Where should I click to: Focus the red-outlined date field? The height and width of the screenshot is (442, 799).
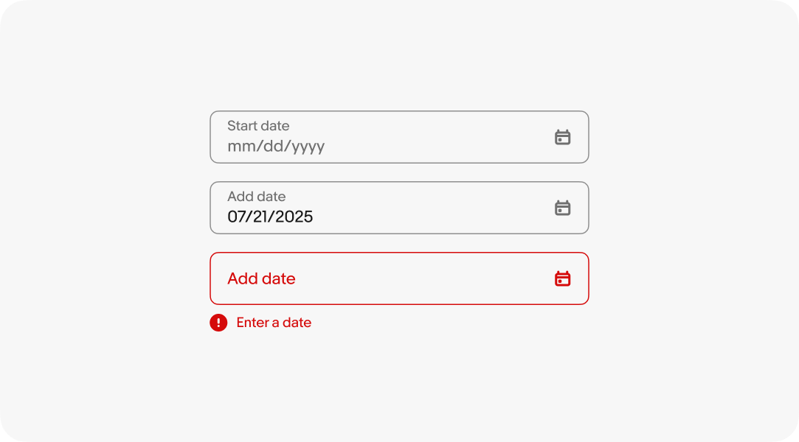tap(413, 278)
